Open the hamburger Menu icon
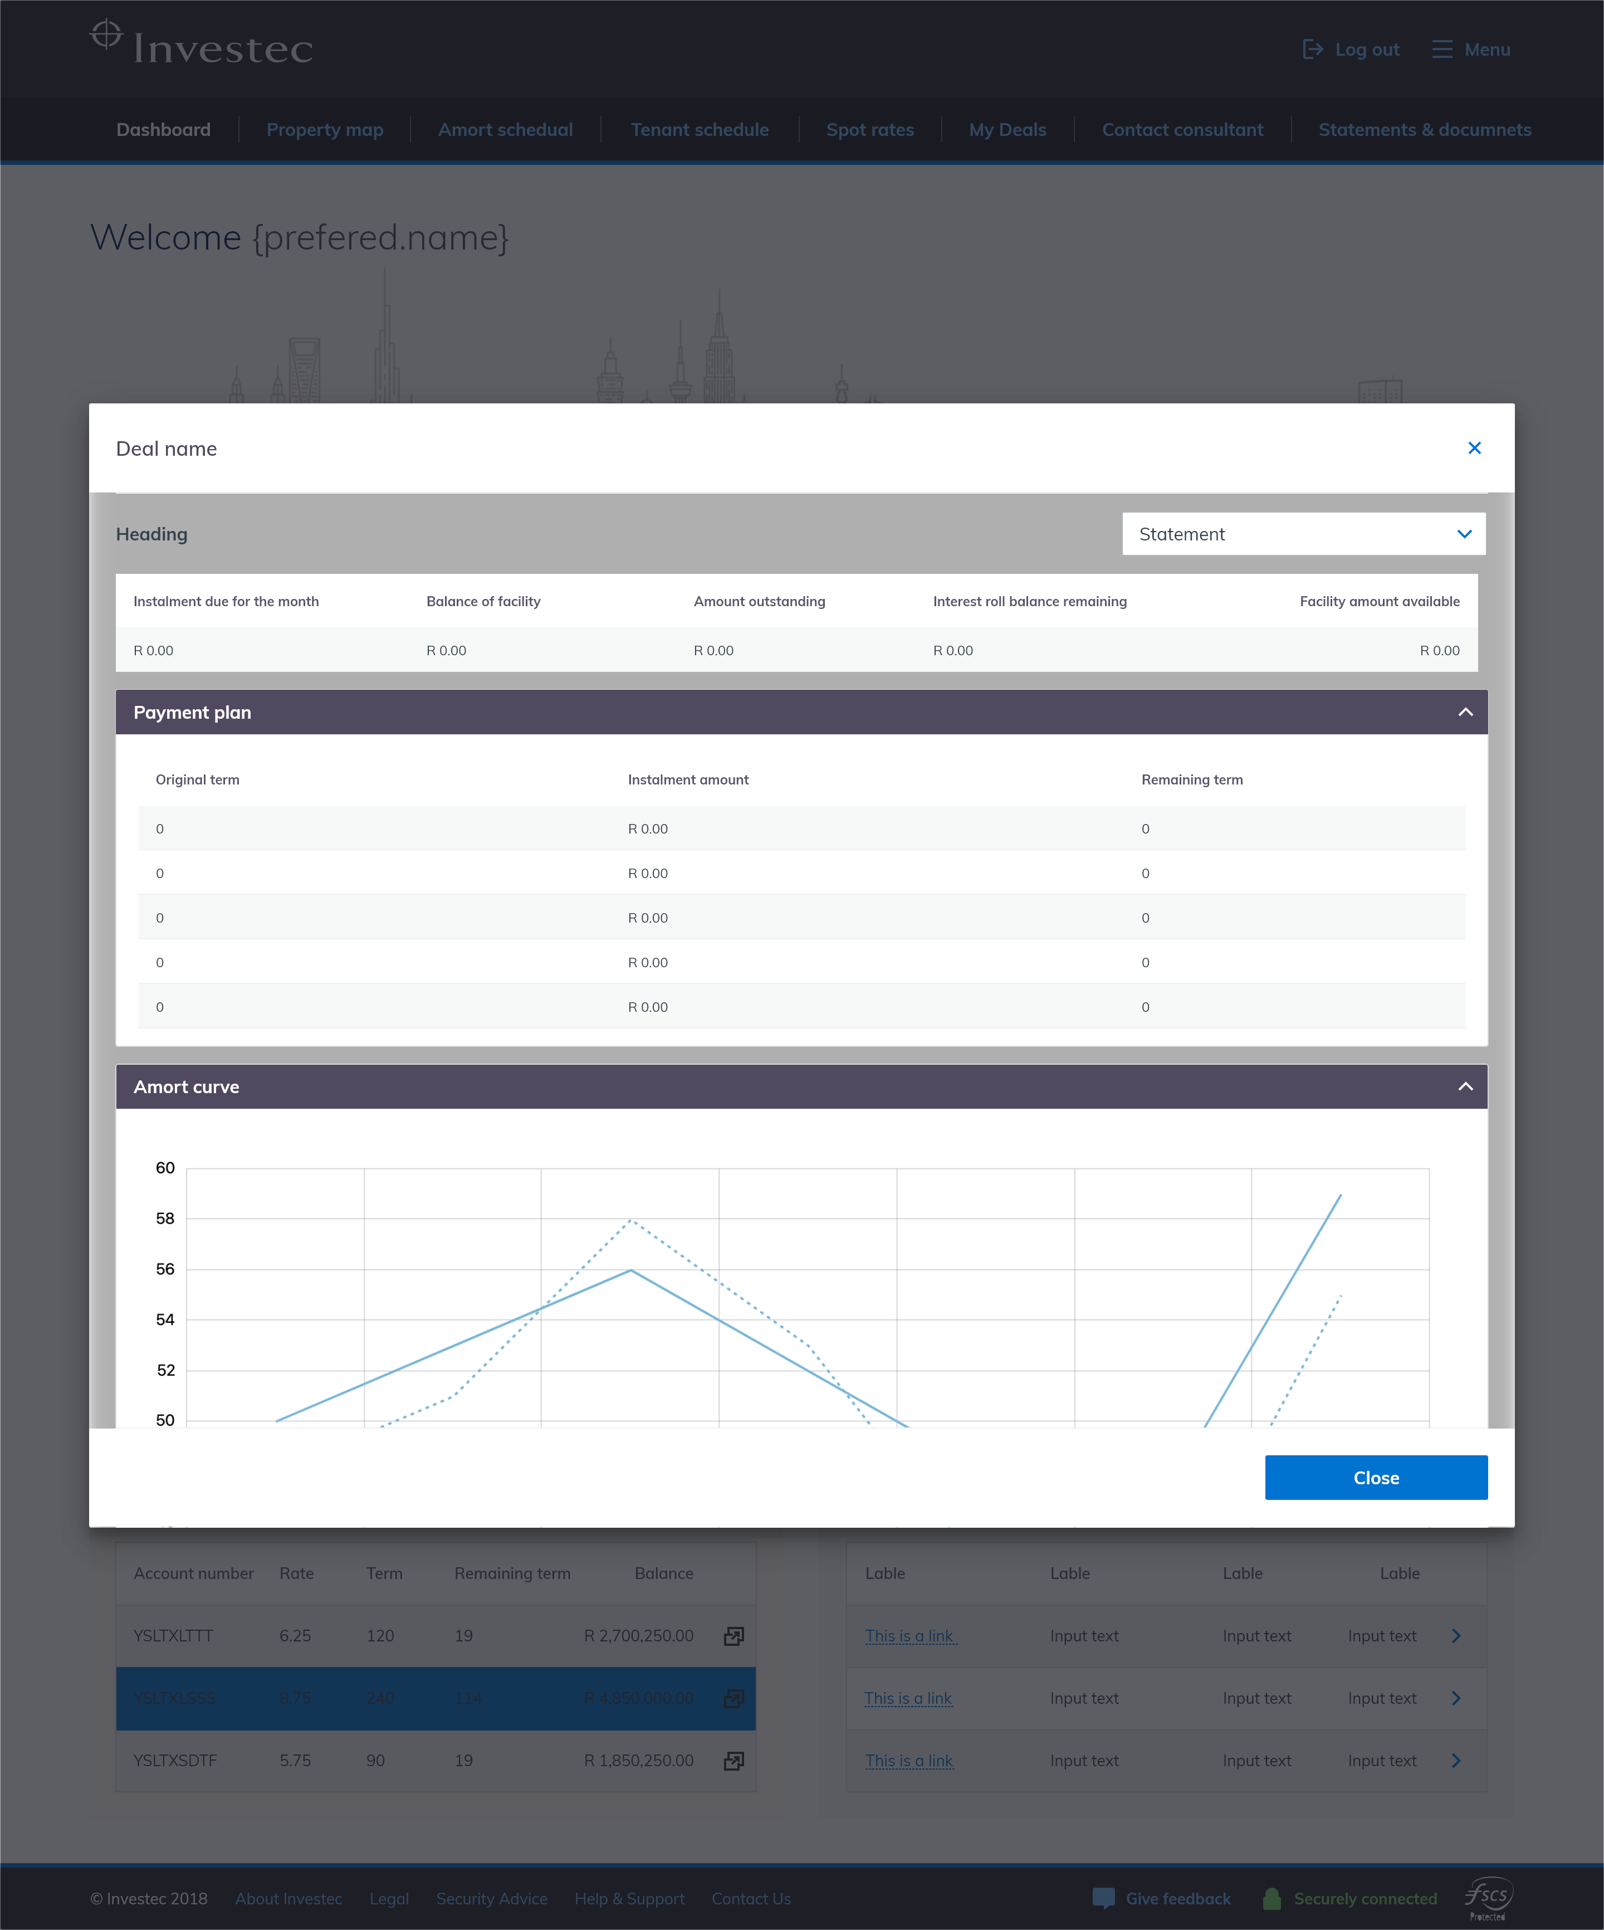This screenshot has width=1604, height=1930. [1441, 50]
